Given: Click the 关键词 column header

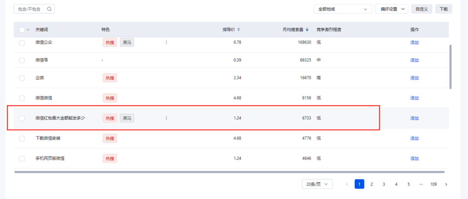Looking at the screenshot, I should (42, 30).
